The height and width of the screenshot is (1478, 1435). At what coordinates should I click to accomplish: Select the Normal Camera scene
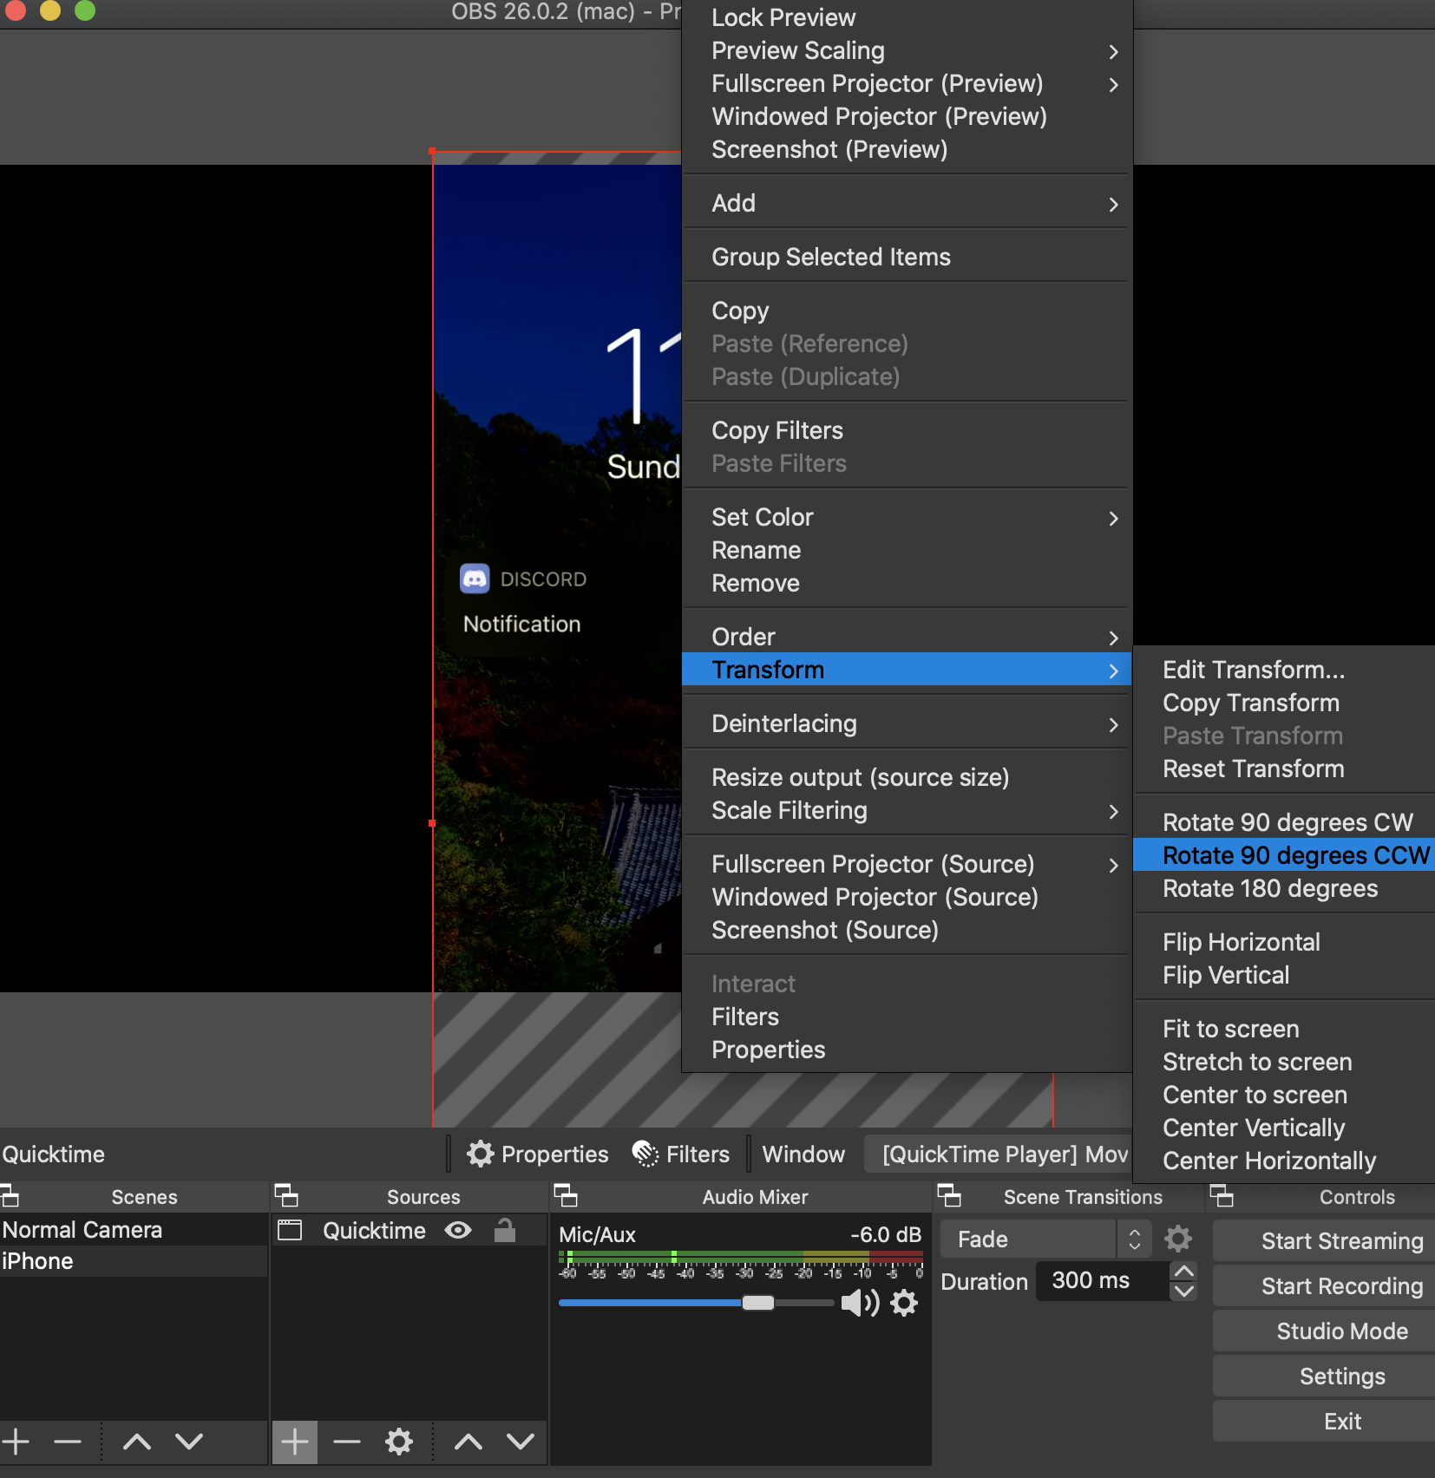pyautogui.click(x=134, y=1230)
